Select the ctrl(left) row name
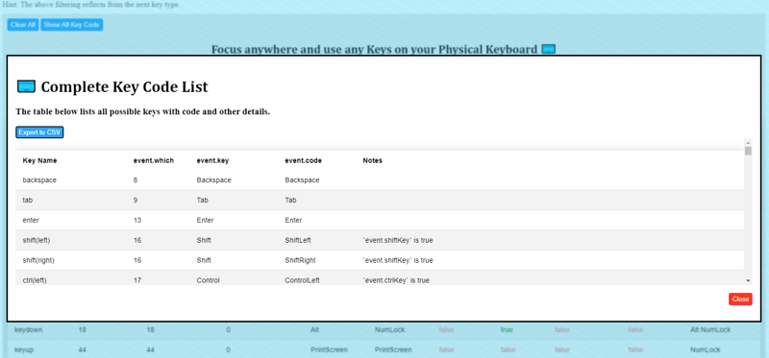Screen dimensions: 769x358 [x=35, y=280]
